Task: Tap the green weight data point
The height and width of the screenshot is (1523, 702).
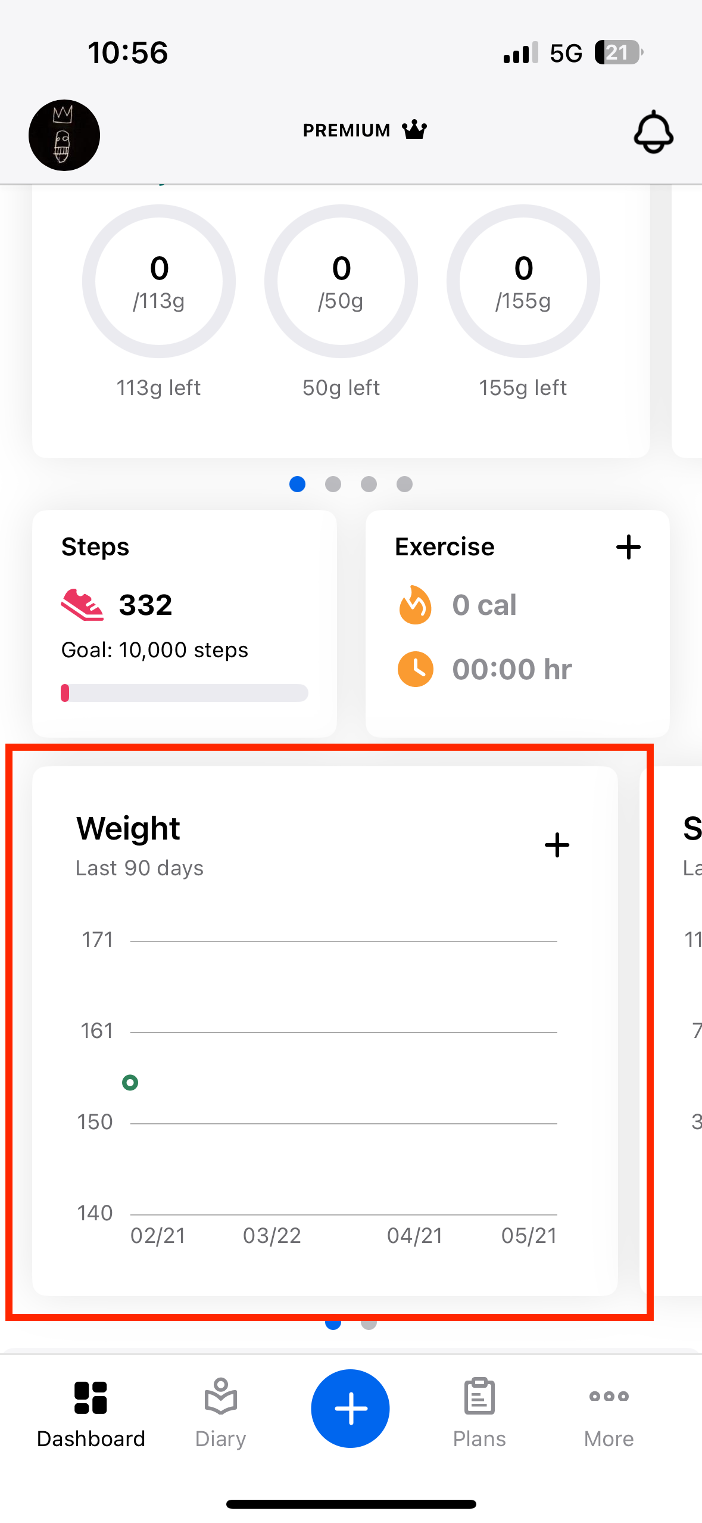Action: 130,1082
